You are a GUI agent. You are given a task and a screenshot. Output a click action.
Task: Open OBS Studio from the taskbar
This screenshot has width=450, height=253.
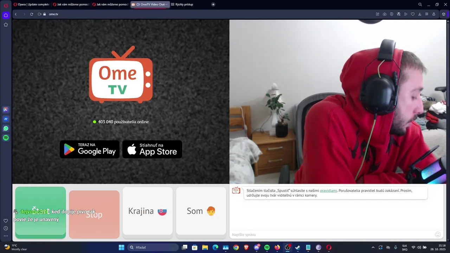click(x=288, y=247)
